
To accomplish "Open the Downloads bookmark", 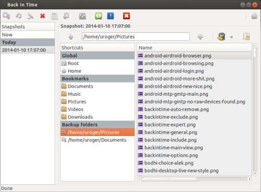I will [x=98, y=117].
